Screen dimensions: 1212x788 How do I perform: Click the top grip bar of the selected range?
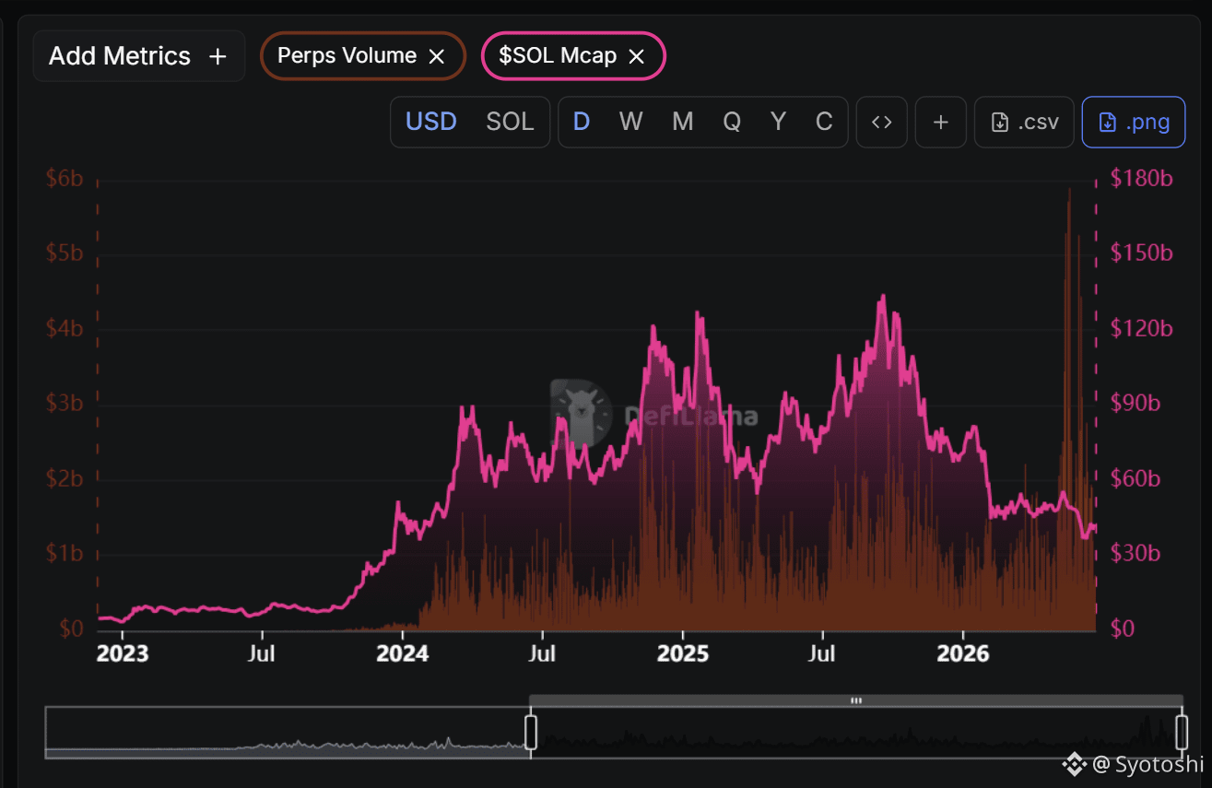coord(856,701)
